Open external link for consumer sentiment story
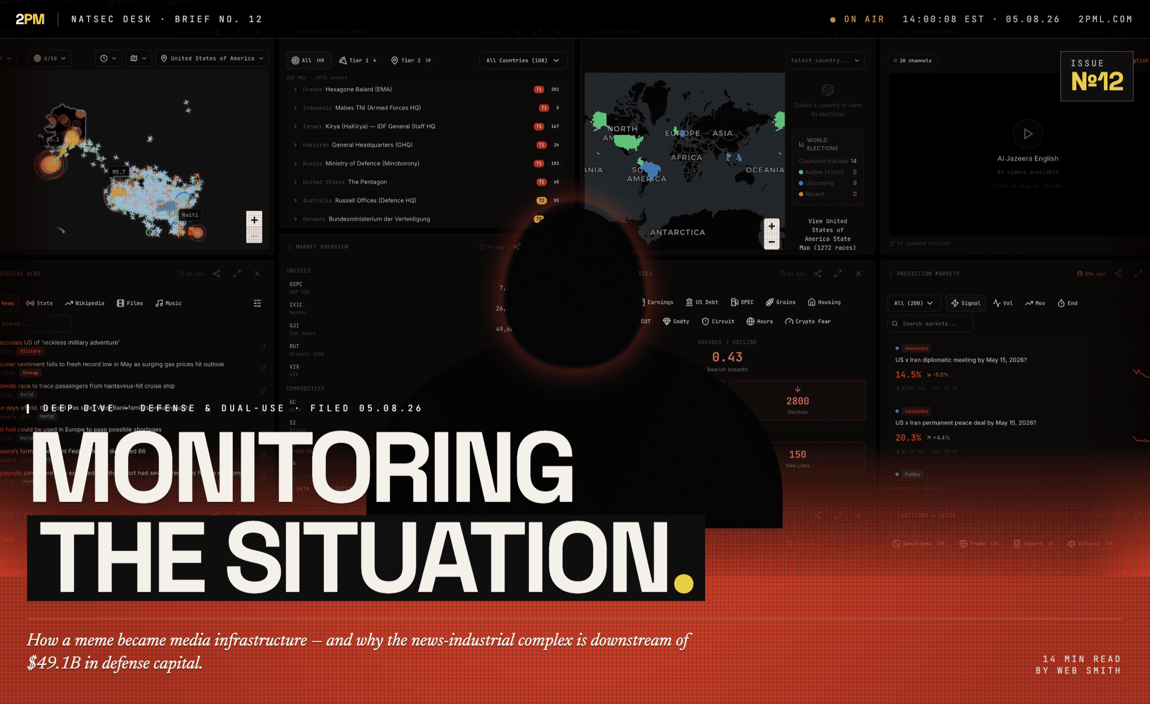 [263, 369]
